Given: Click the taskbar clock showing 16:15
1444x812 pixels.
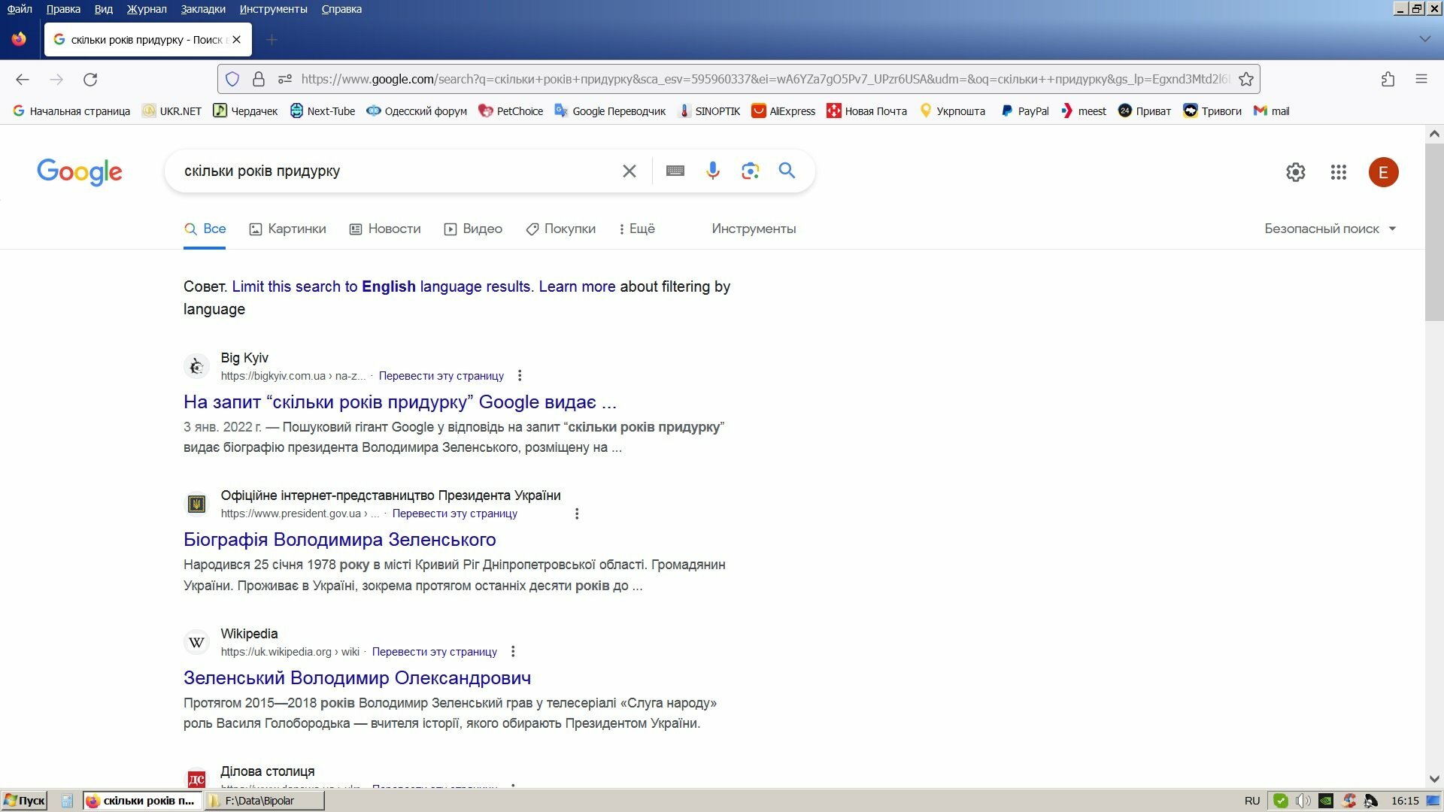Looking at the screenshot, I should pyautogui.click(x=1405, y=801).
